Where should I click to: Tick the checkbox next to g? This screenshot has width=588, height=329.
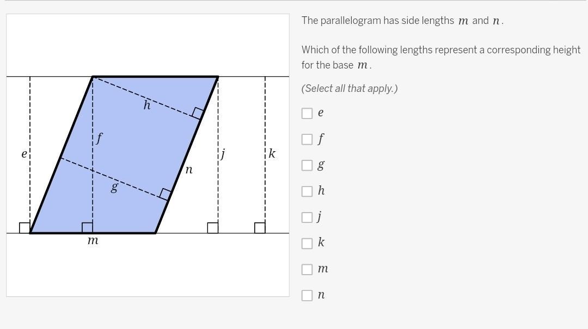click(307, 165)
